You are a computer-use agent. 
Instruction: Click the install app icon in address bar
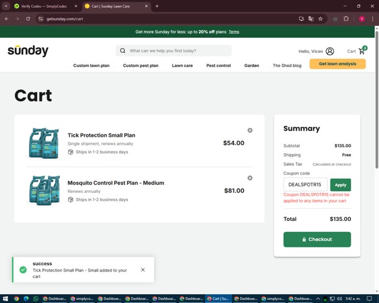point(301,19)
